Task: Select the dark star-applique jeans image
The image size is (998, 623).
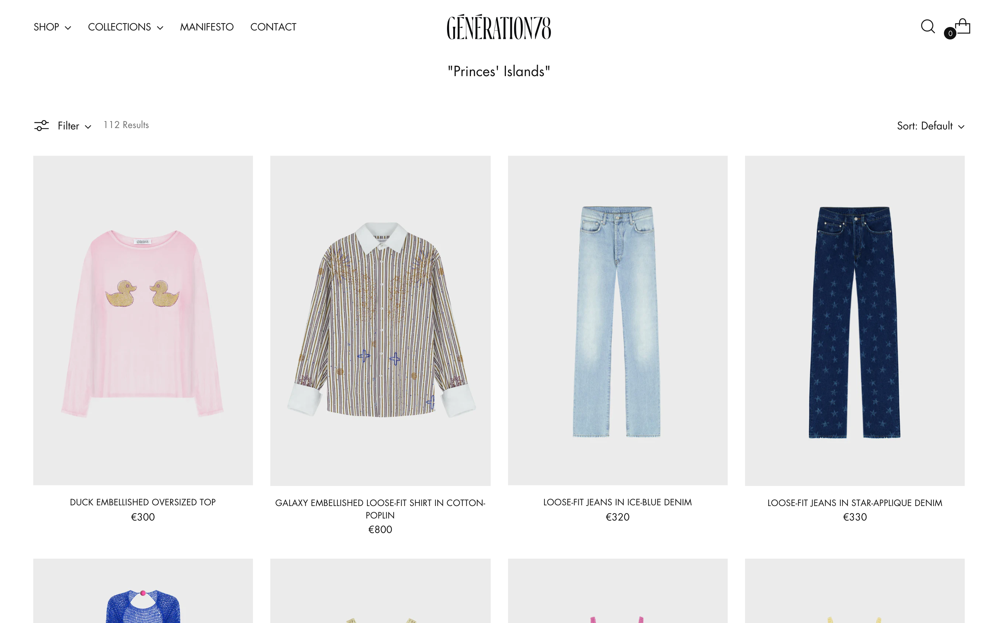Action: pos(855,320)
